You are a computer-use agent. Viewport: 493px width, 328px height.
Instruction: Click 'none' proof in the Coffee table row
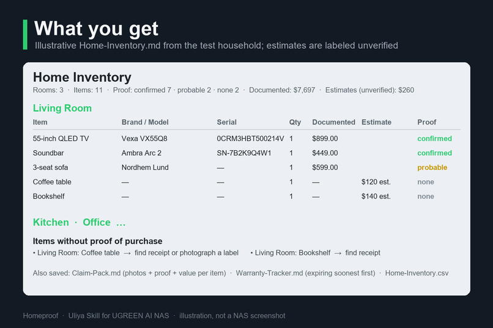tap(426, 182)
